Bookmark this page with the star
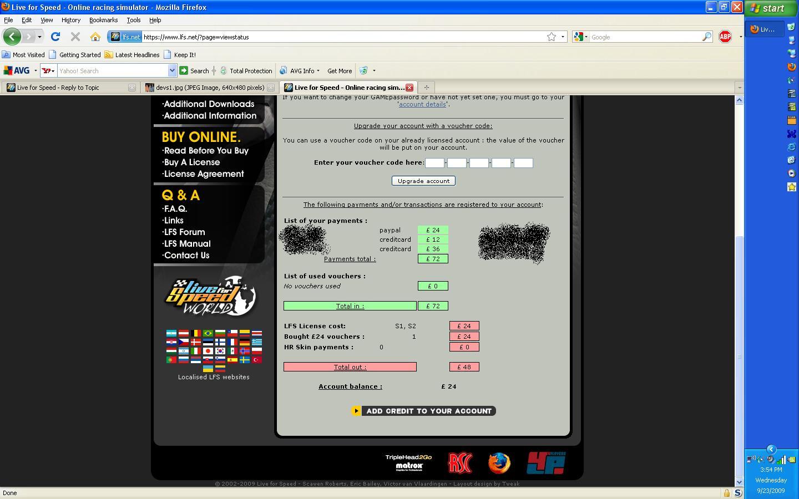 (x=552, y=37)
